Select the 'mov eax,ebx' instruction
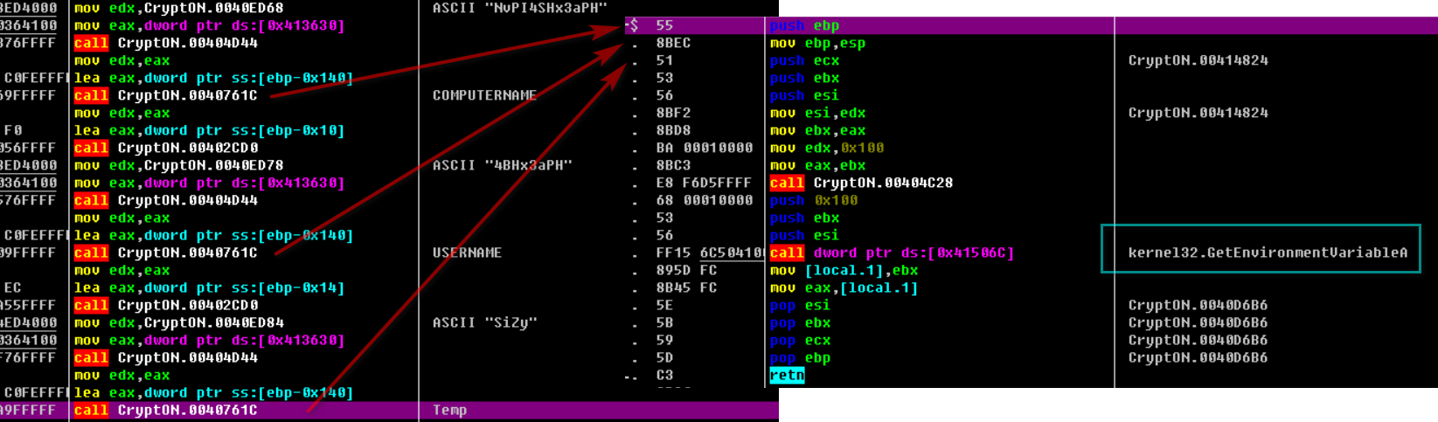 817,165
